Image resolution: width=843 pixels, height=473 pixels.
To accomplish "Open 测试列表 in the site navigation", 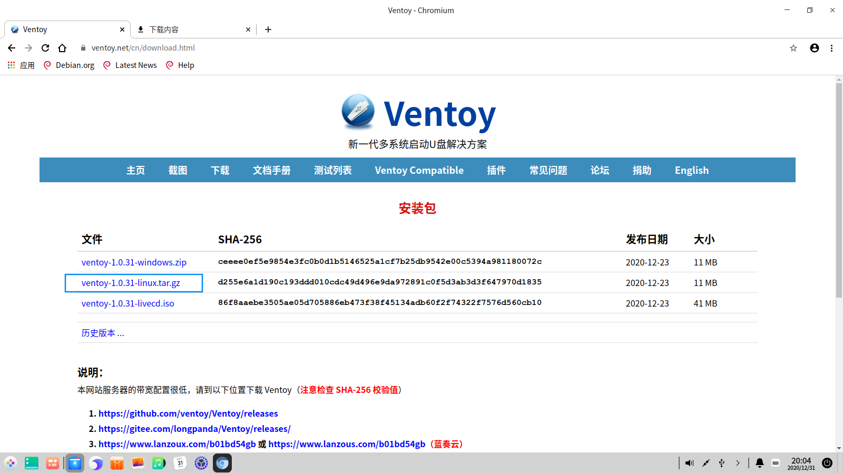I will (332, 170).
